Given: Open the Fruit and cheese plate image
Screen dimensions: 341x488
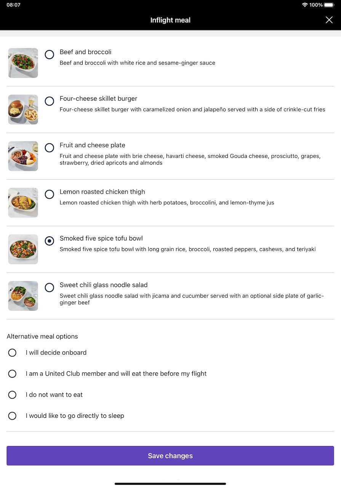Looking at the screenshot, I should coord(23,156).
